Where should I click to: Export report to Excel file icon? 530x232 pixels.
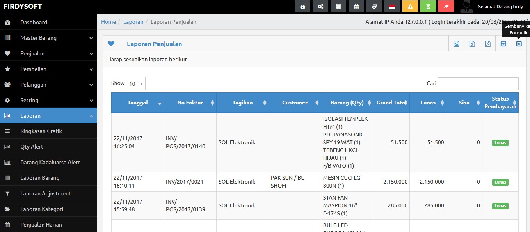[x=472, y=44]
